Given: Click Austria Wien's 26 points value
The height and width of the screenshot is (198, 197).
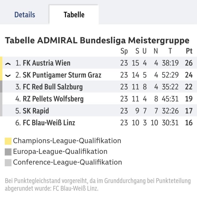Looking at the screenshot, I should (189, 63).
